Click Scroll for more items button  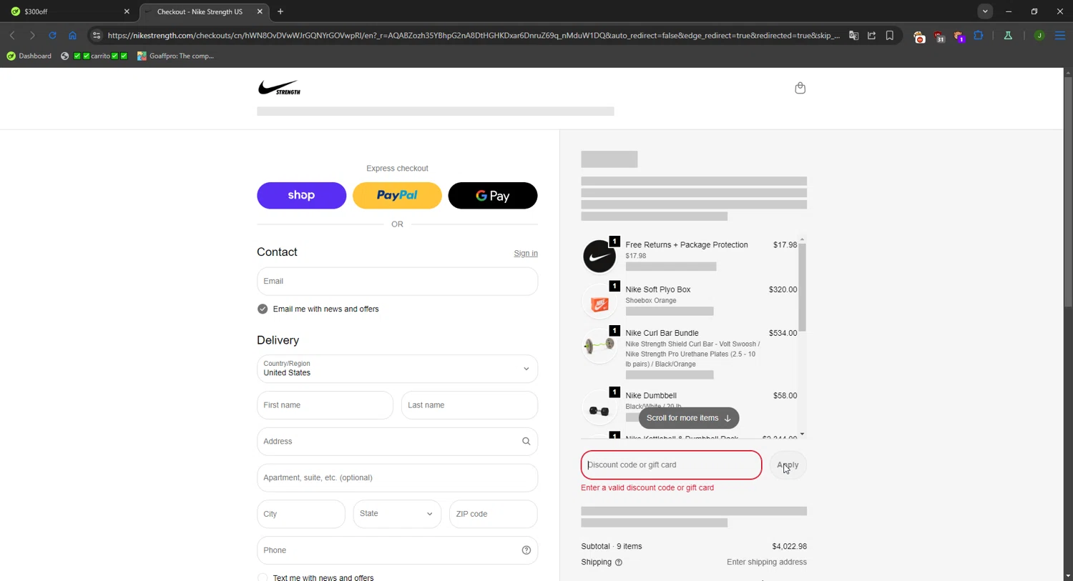(689, 418)
